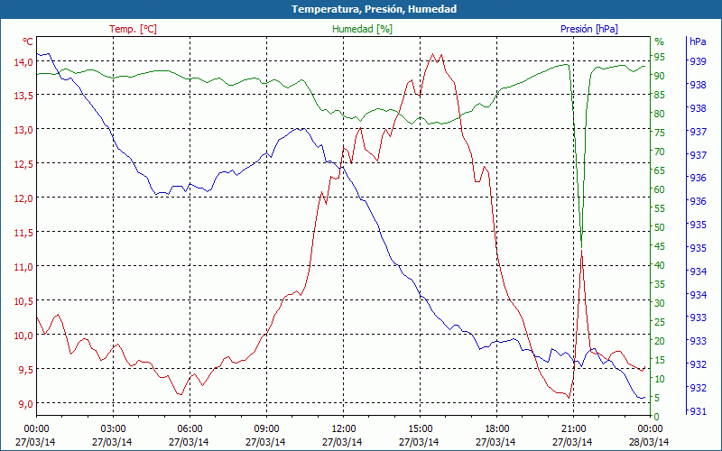Click the "50" humidity tick label
The height and width of the screenshot is (451, 722).
tap(660, 227)
